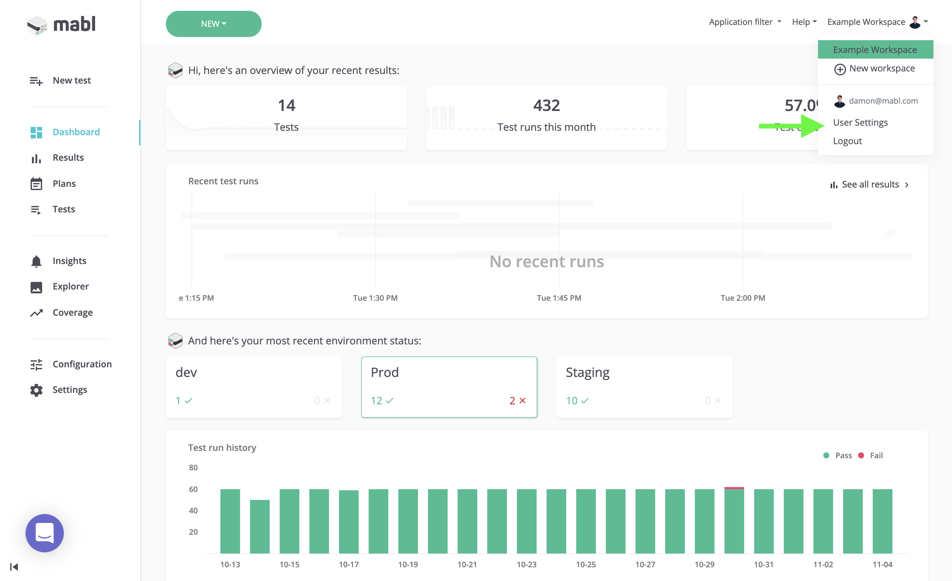Click the Coverage trend line icon
The height and width of the screenshot is (581, 952).
[x=36, y=313]
